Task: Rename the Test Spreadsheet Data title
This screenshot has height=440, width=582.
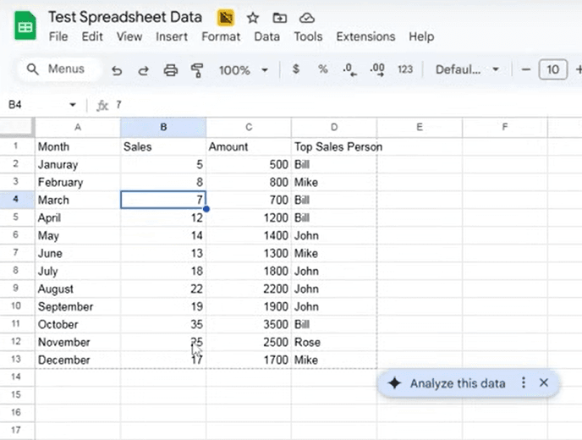Action: [125, 17]
